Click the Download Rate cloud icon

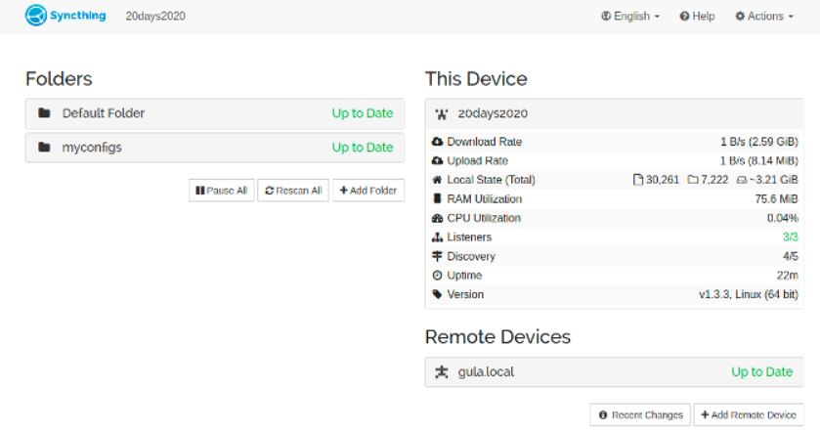(x=437, y=142)
